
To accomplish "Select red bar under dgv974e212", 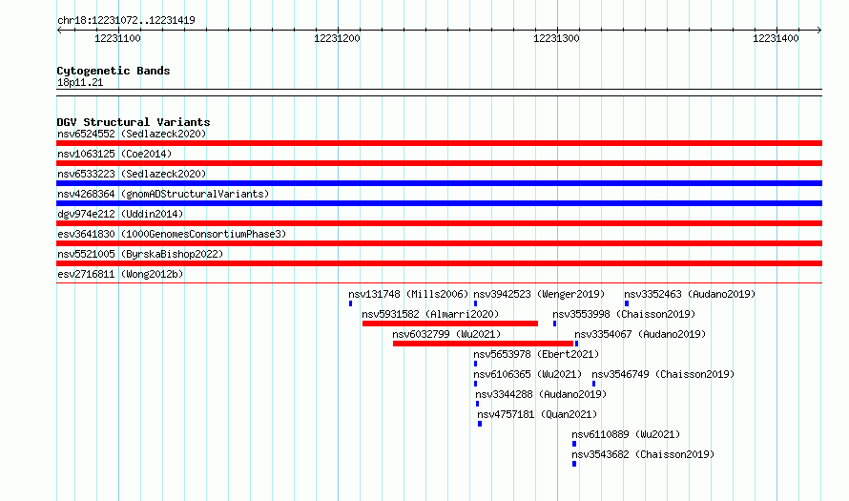I will 439,223.
